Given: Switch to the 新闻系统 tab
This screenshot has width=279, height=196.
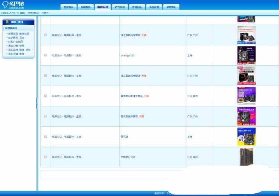Looking at the screenshot, I should coord(86,7).
